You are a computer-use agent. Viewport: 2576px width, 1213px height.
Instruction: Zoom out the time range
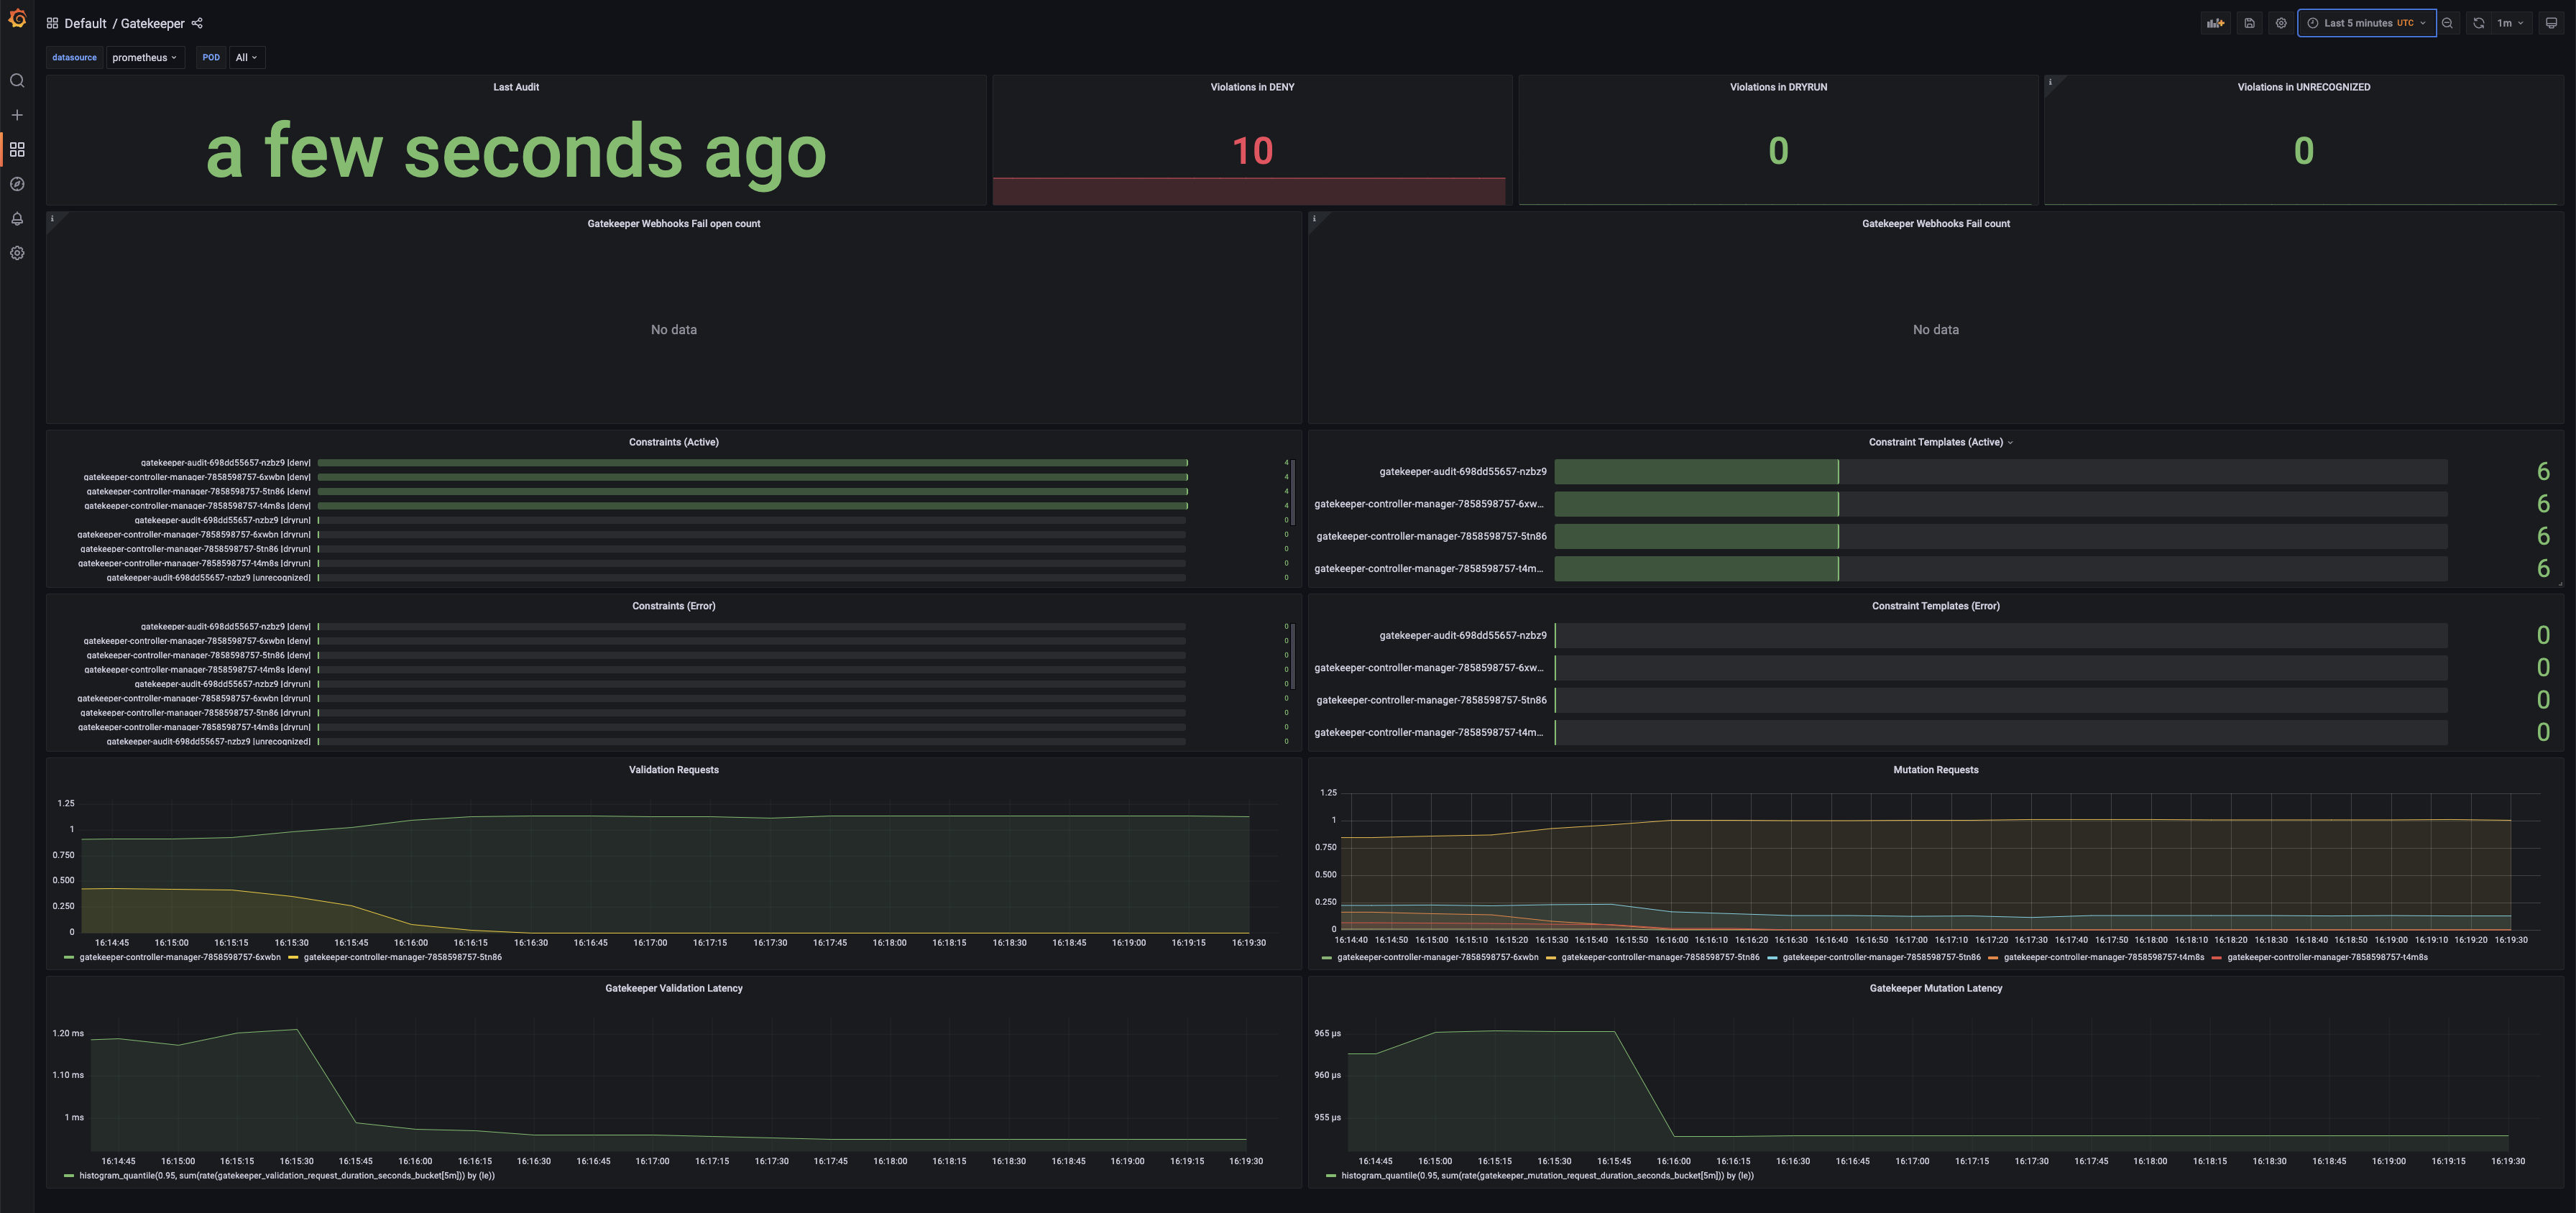coord(2447,23)
